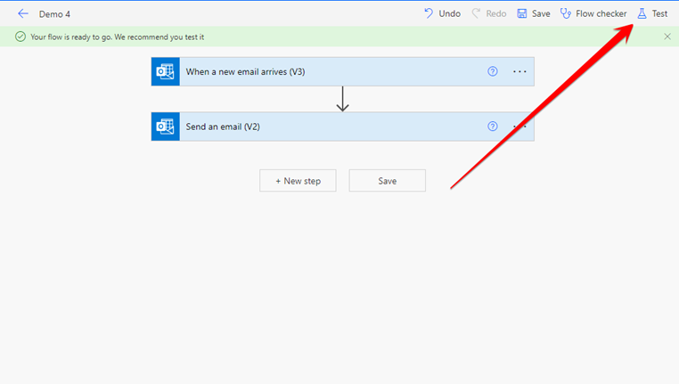Viewport: 679px width, 384px height.
Task: Click the arrow connector between the two steps
Action: coord(342,99)
